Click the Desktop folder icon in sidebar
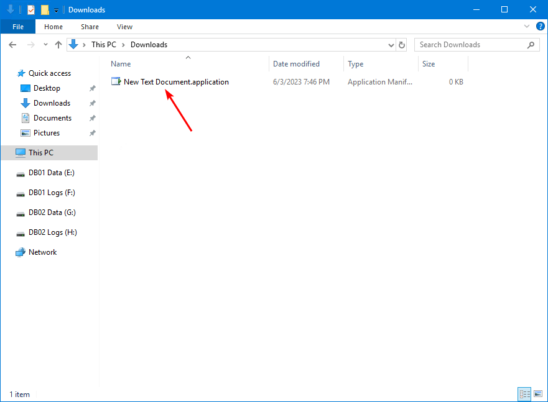Image resolution: width=548 pixels, height=402 pixels. [x=26, y=88]
